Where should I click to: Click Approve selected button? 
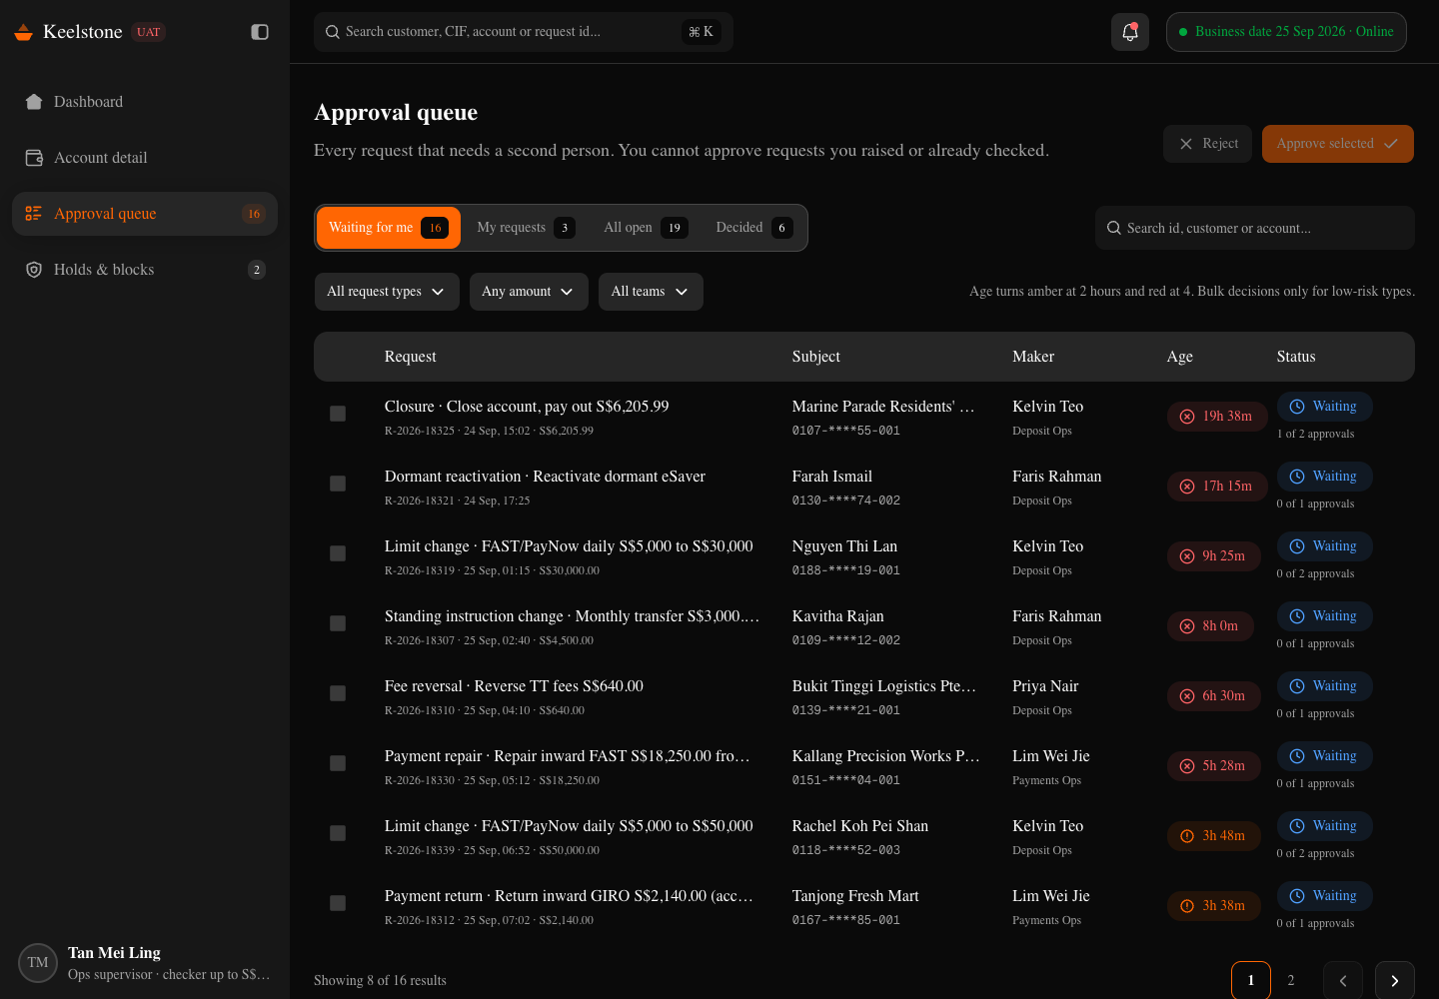coord(1338,144)
